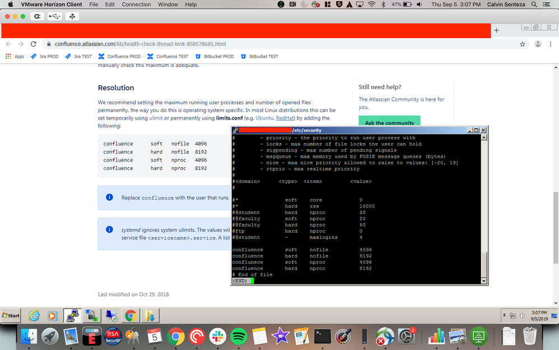This screenshot has height=350, width=559.
Task: Open Launchpad from the Dock
Action: [x=50, y=337]
